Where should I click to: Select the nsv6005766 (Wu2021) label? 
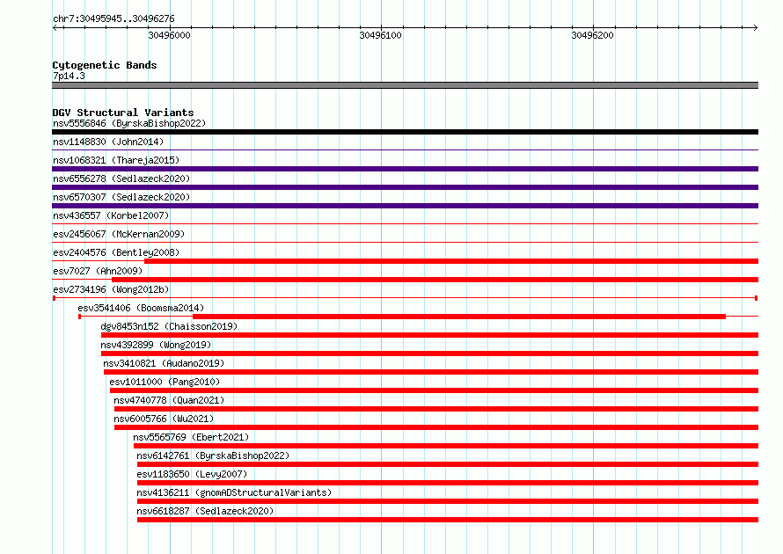pyautogui.click(x=164, y=419)
